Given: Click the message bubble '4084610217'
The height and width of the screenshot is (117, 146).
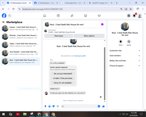Looking at the screenshot, I should click(55, 89).
